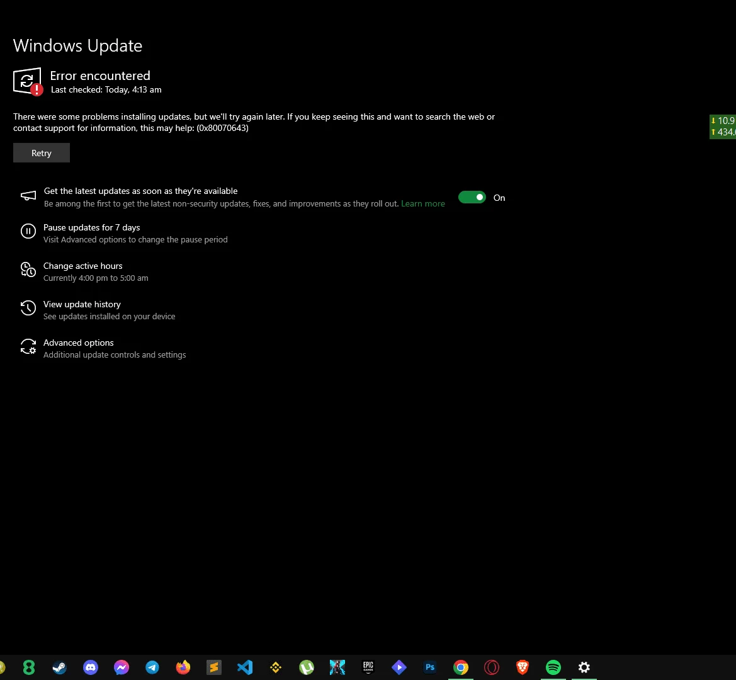Switch to Spotify in the taskbar

click(553, 667)
